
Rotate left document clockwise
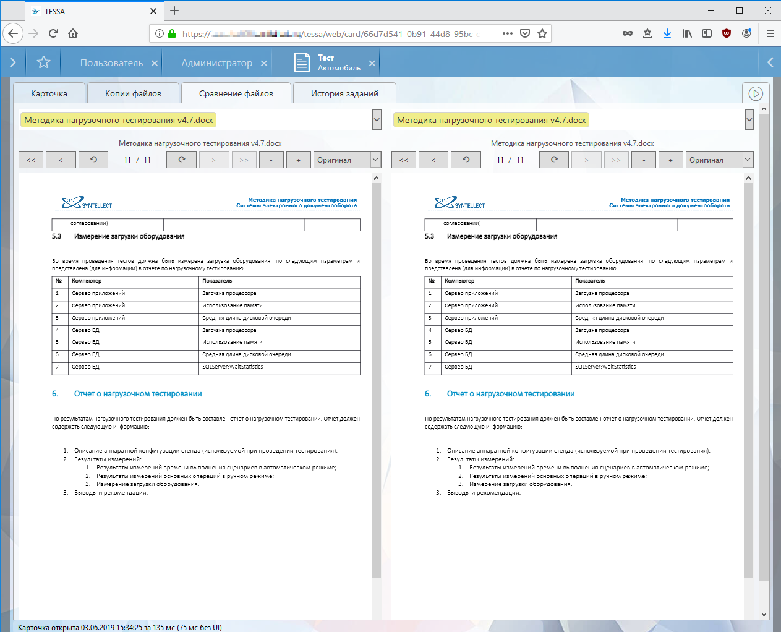pos(182,160)
